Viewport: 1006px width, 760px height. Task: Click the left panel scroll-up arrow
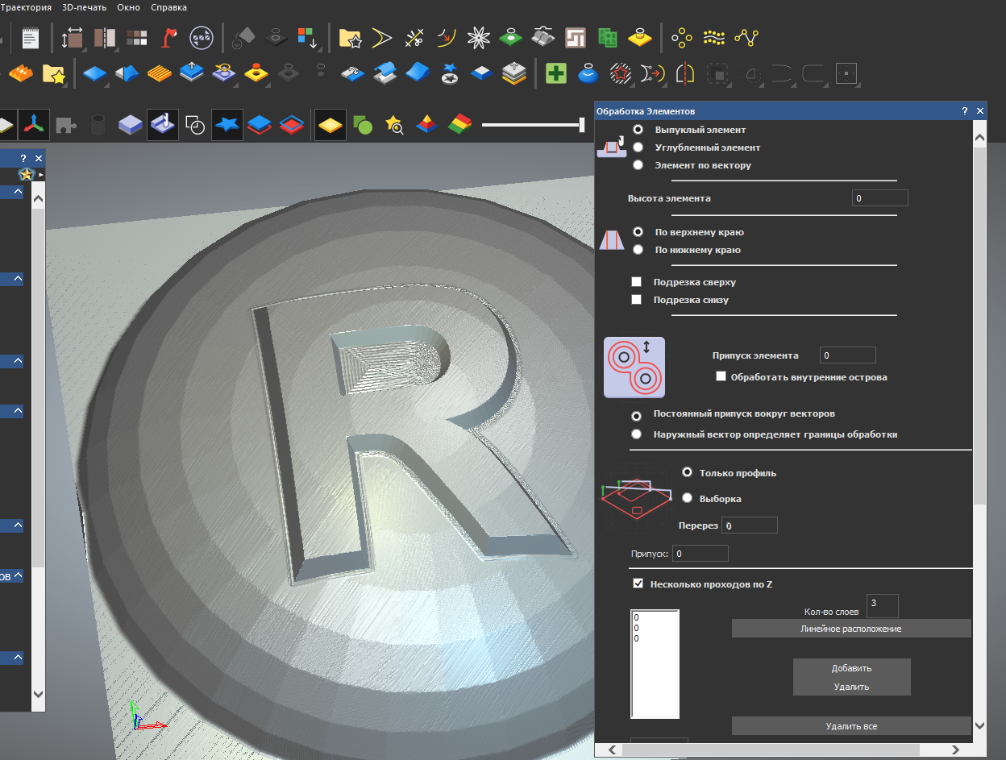38,197
